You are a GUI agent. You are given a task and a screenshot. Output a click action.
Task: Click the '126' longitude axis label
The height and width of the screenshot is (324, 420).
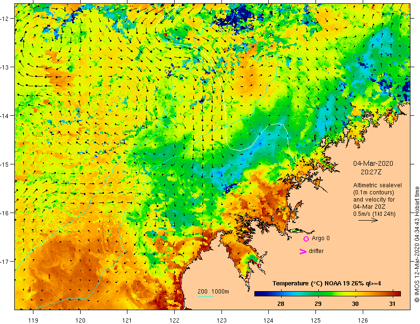(x=363, y=320)
